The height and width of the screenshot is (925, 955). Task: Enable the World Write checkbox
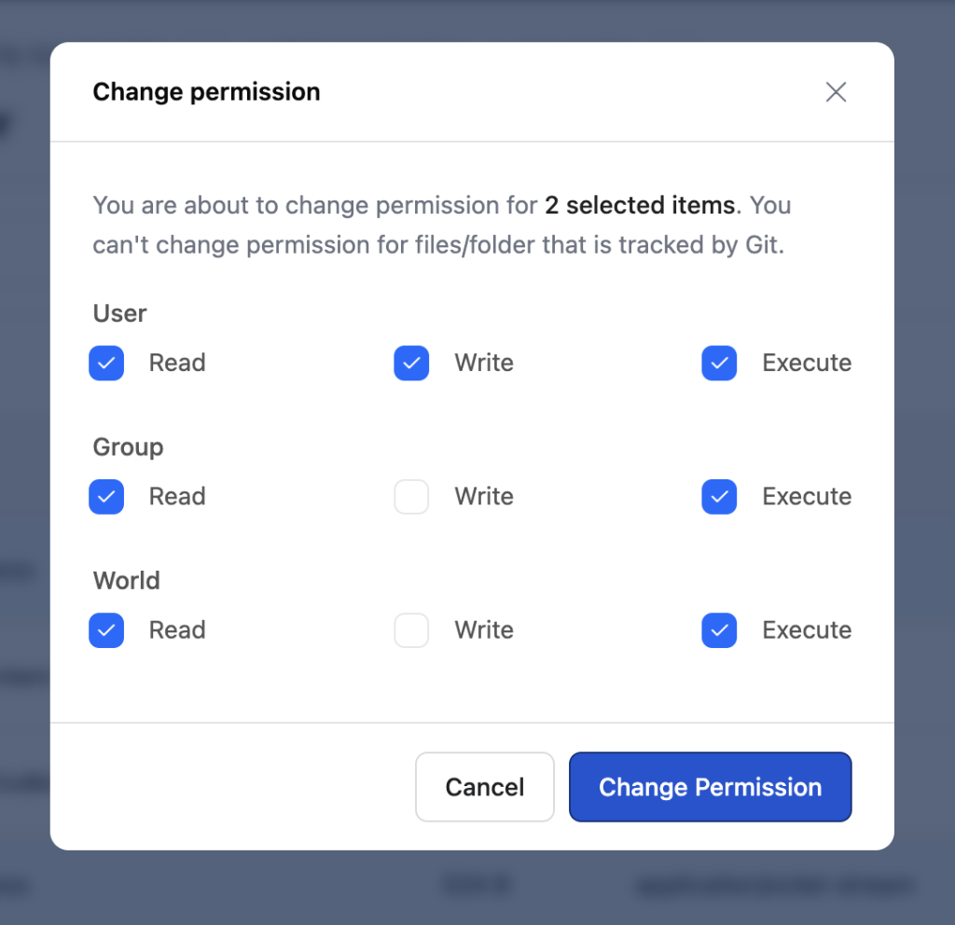click(411, 630)
